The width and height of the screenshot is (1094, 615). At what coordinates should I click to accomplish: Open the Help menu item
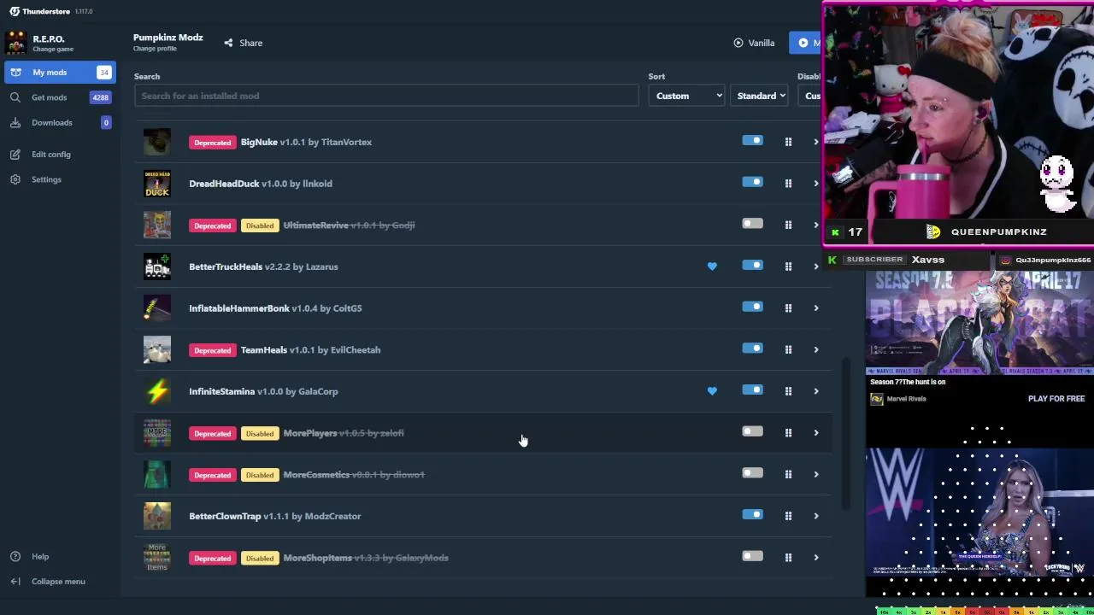click(x=40, y=556)
